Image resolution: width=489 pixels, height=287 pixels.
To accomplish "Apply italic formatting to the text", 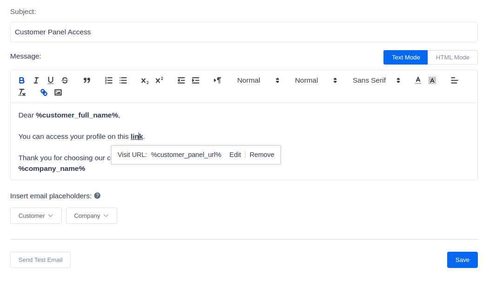I will coord(36,80).
